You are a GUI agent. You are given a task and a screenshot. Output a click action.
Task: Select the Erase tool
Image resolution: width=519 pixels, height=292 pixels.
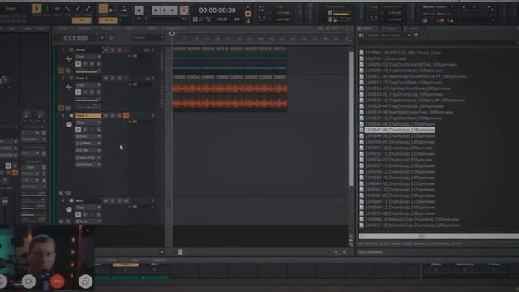pos(88,9)
